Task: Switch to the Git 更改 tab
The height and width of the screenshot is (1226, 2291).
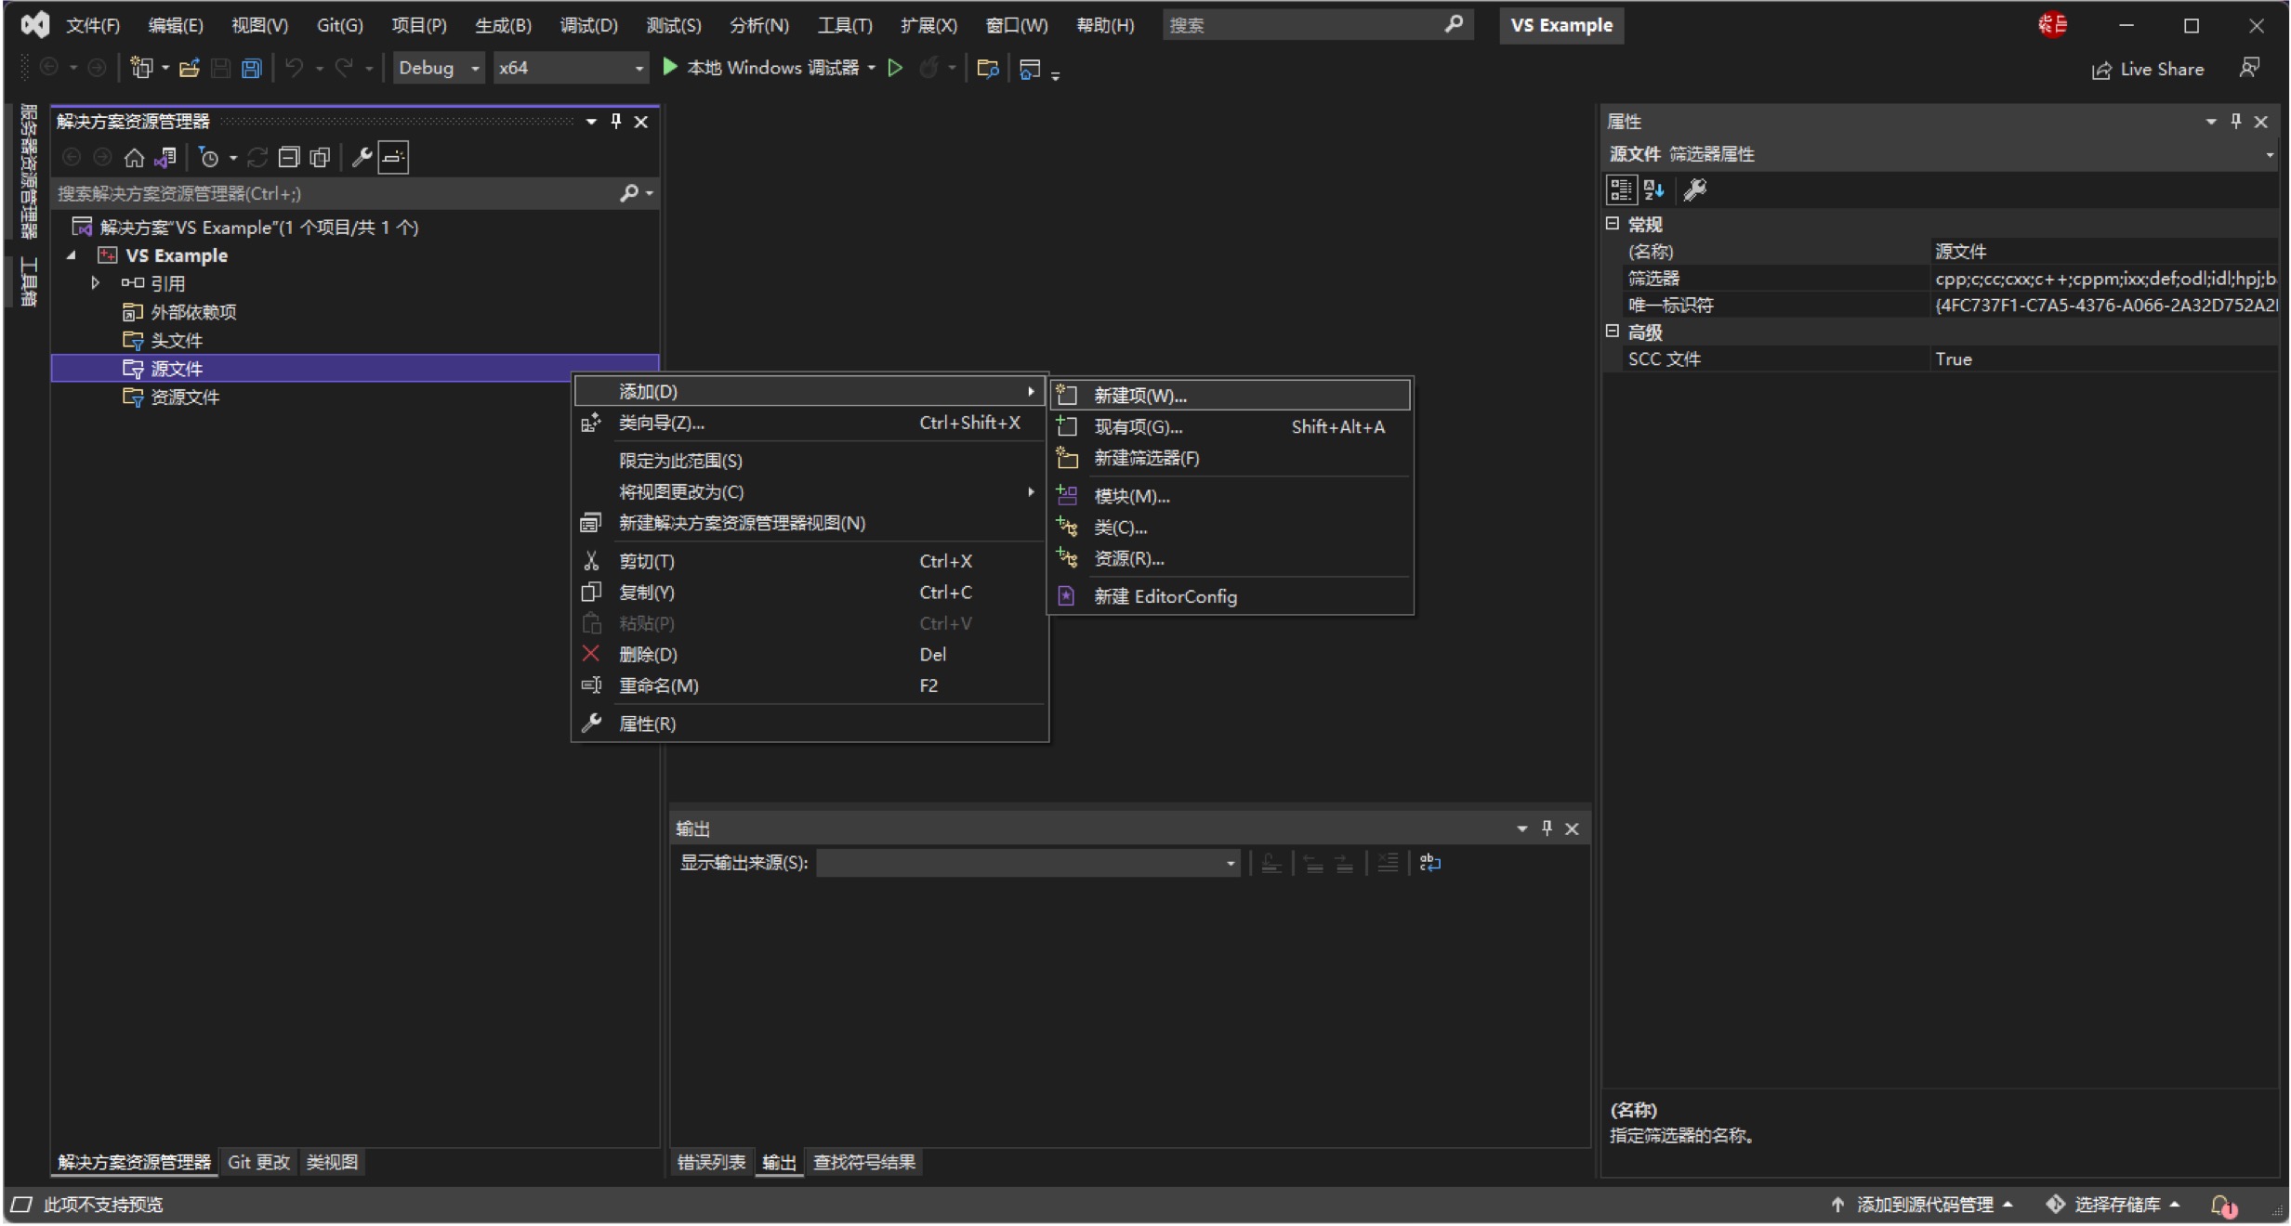Action: pyautogui.click(x=258, y=1163)
